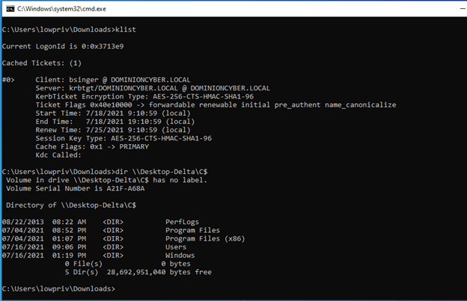
Task: Click the dir \\Desktop-Delta\C$ command text
Action: [151, 171]
